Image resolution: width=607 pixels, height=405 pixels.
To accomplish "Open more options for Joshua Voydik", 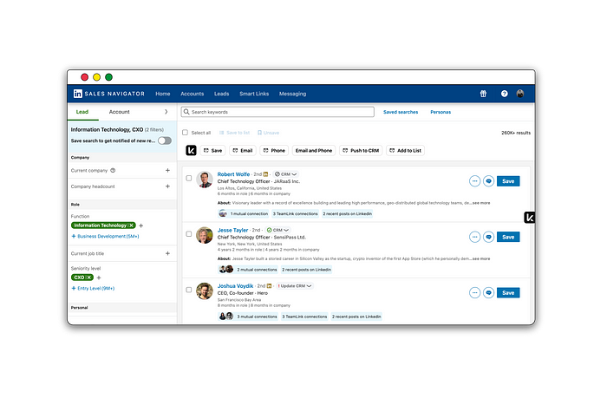I will coord(474,293).
